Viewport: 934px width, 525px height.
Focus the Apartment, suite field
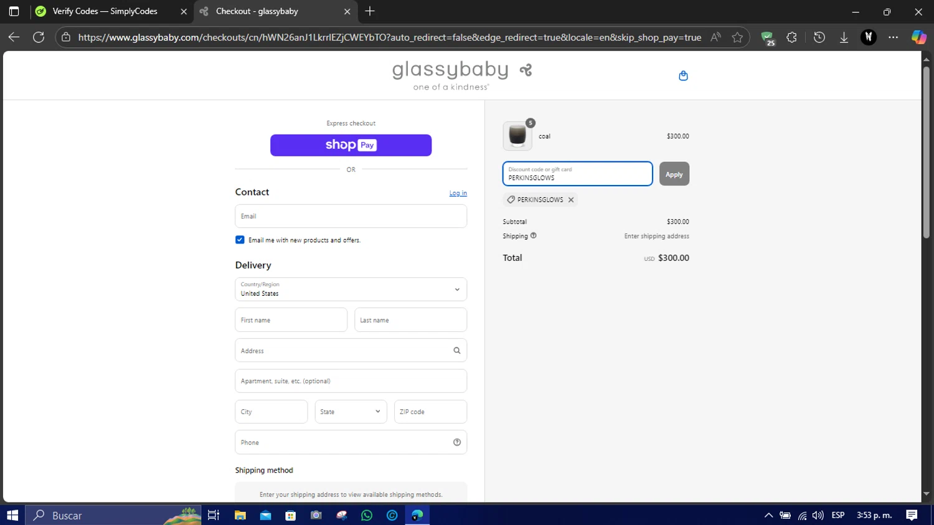click(x=351, y=381)
